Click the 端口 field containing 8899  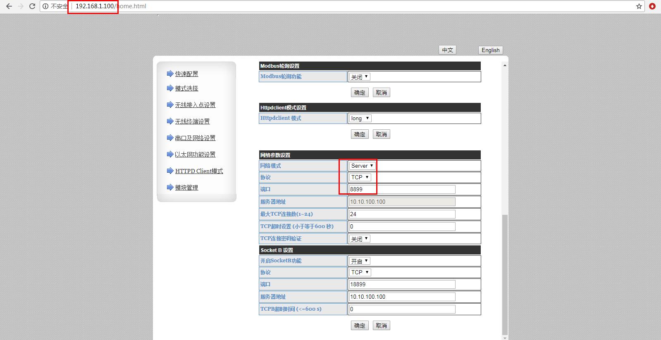pos(401,189)
